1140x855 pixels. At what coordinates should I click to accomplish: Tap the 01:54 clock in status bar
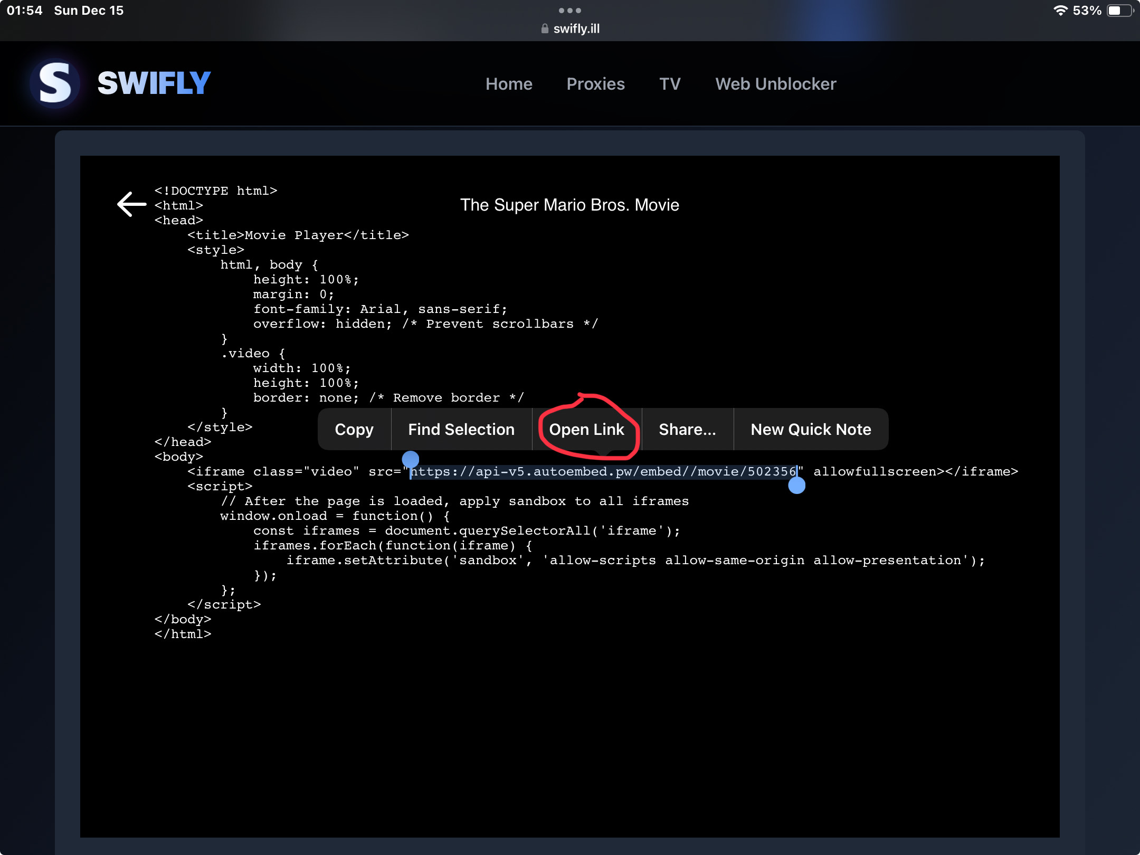[25, 11]
